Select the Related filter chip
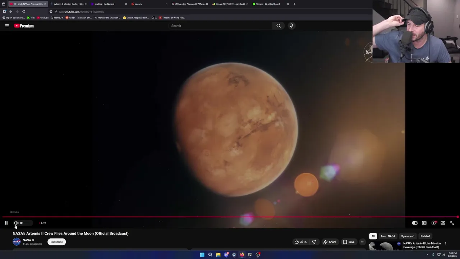The height and width of the screenshot is (259, 460). (x=425, y=236)
